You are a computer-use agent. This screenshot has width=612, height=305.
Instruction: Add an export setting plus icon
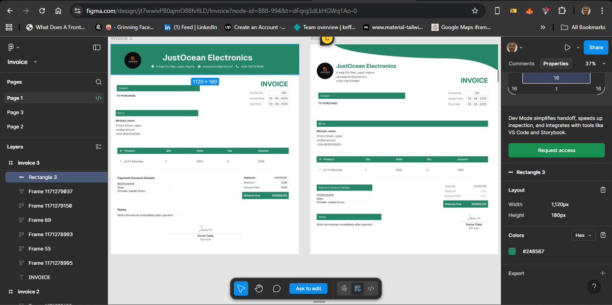[x=602, y=273]
